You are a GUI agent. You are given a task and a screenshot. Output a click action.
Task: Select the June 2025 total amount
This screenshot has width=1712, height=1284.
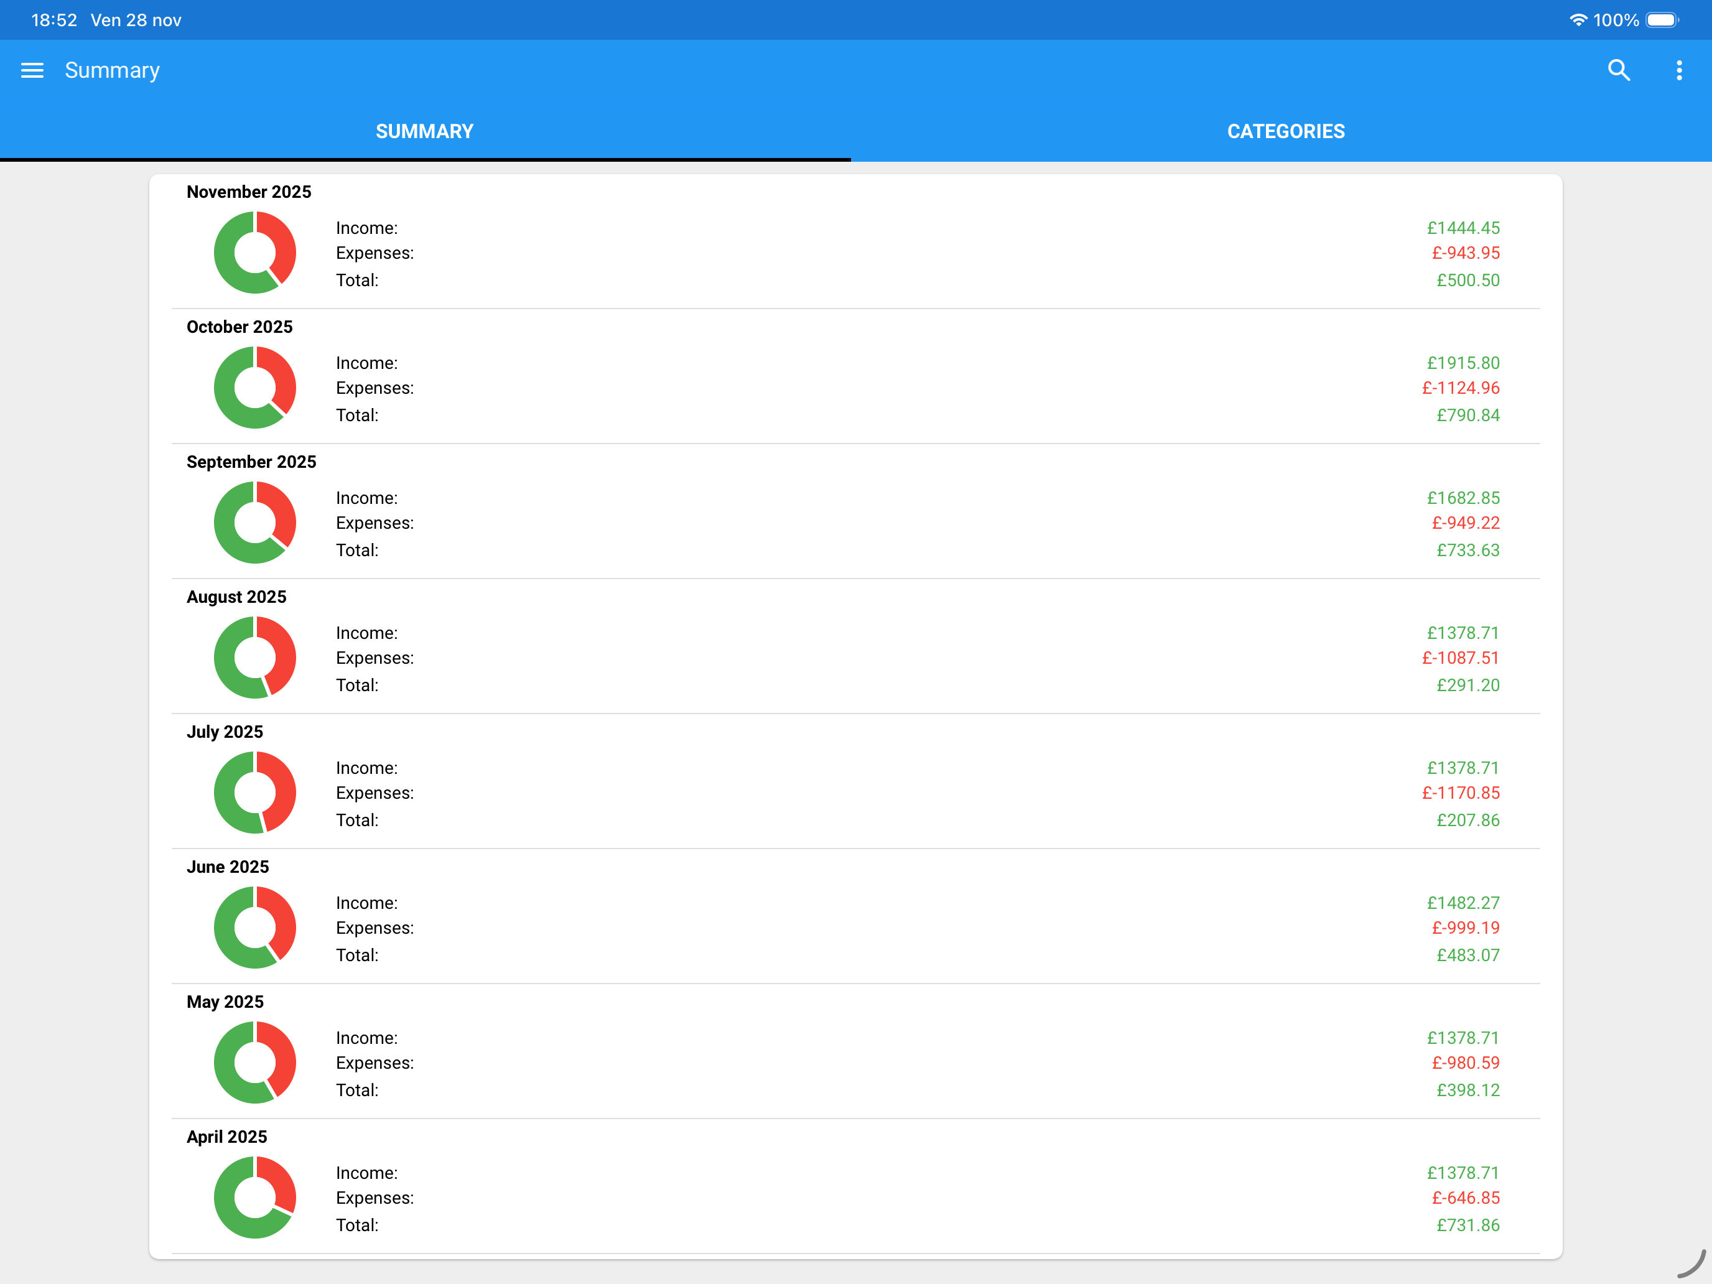(x=1468, y=954)
